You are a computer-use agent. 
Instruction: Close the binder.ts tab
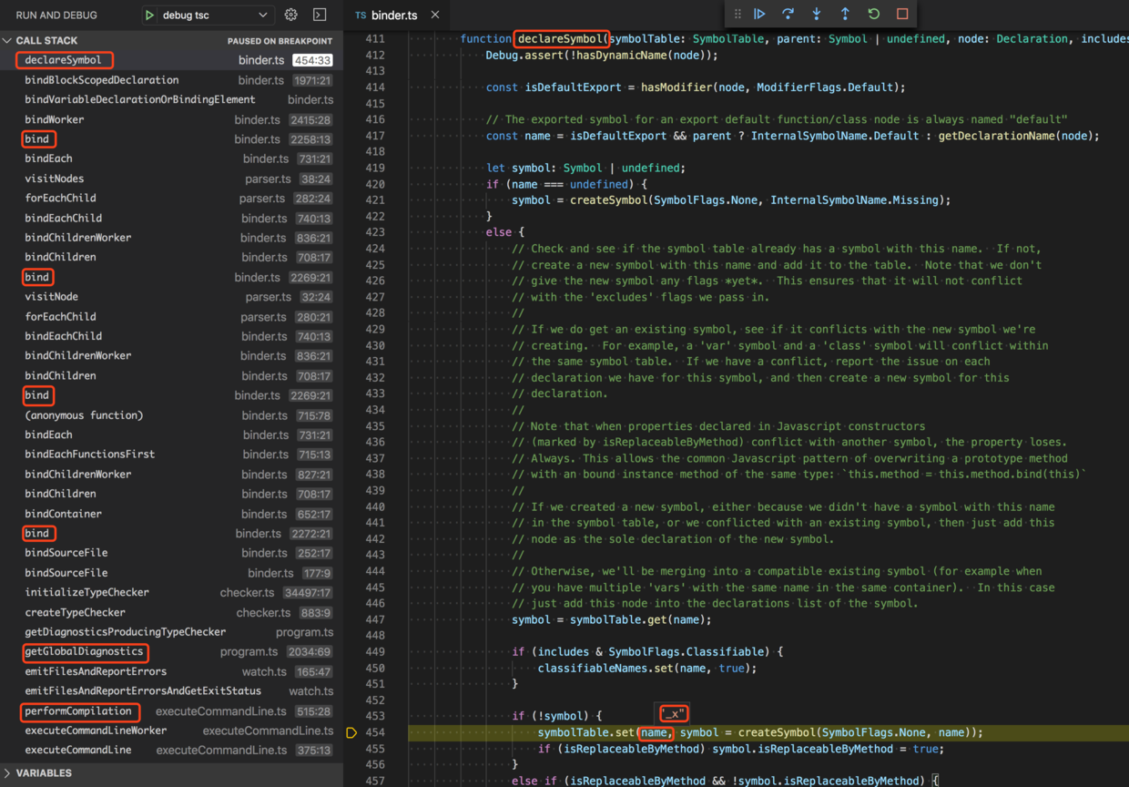tap(435, 15)
